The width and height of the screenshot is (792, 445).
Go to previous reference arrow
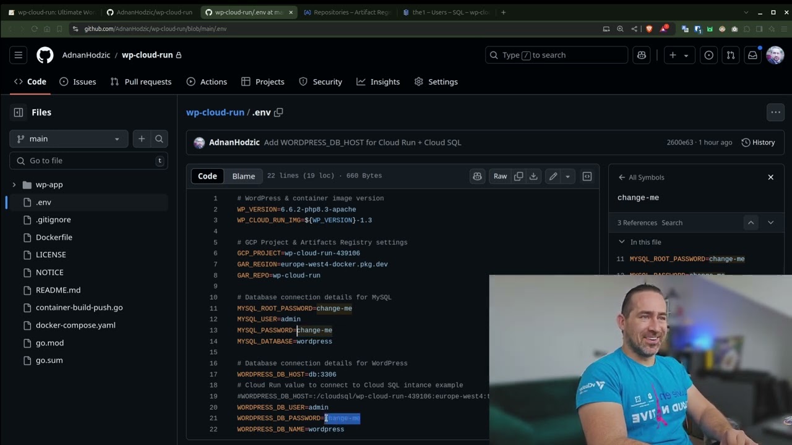coord(751,222)
